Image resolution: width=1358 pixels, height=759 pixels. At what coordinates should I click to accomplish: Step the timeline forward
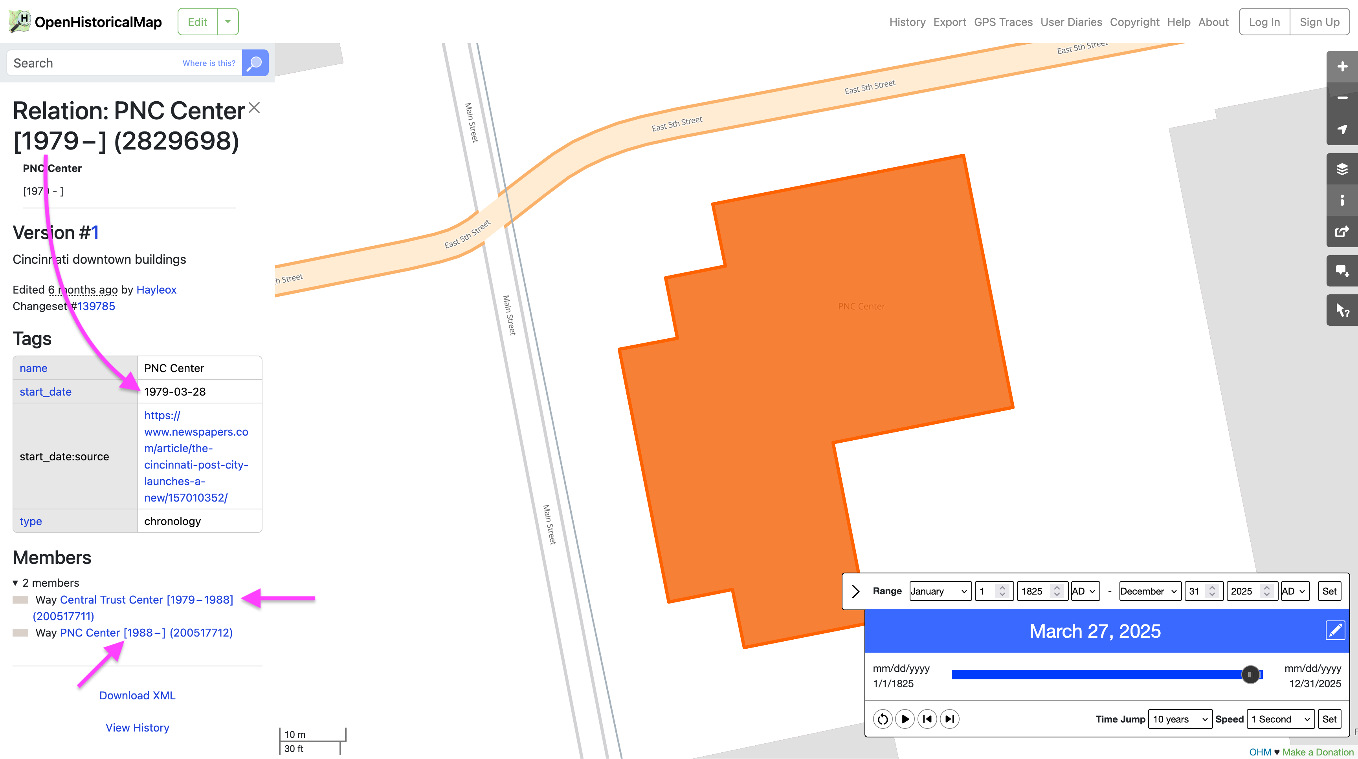(x=949, y=719)
